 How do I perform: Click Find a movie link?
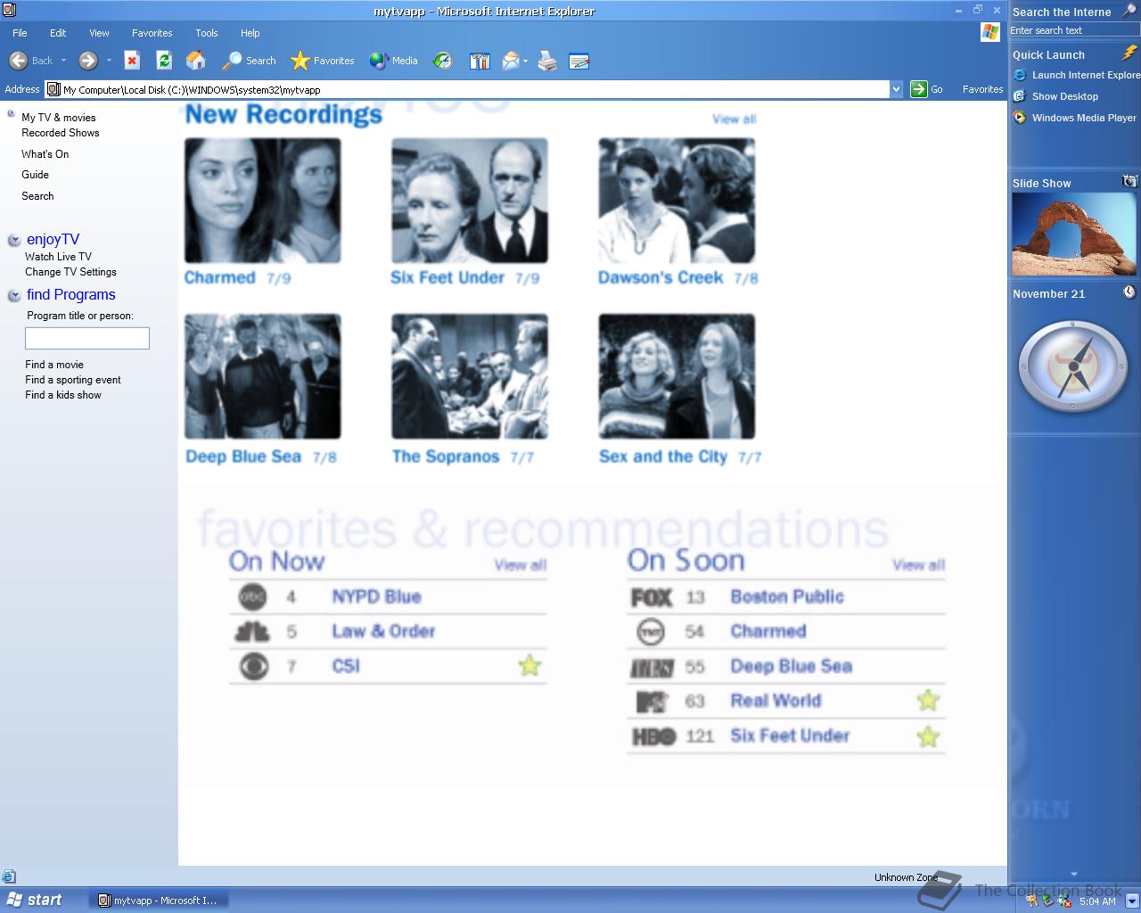tap(54, 365)
